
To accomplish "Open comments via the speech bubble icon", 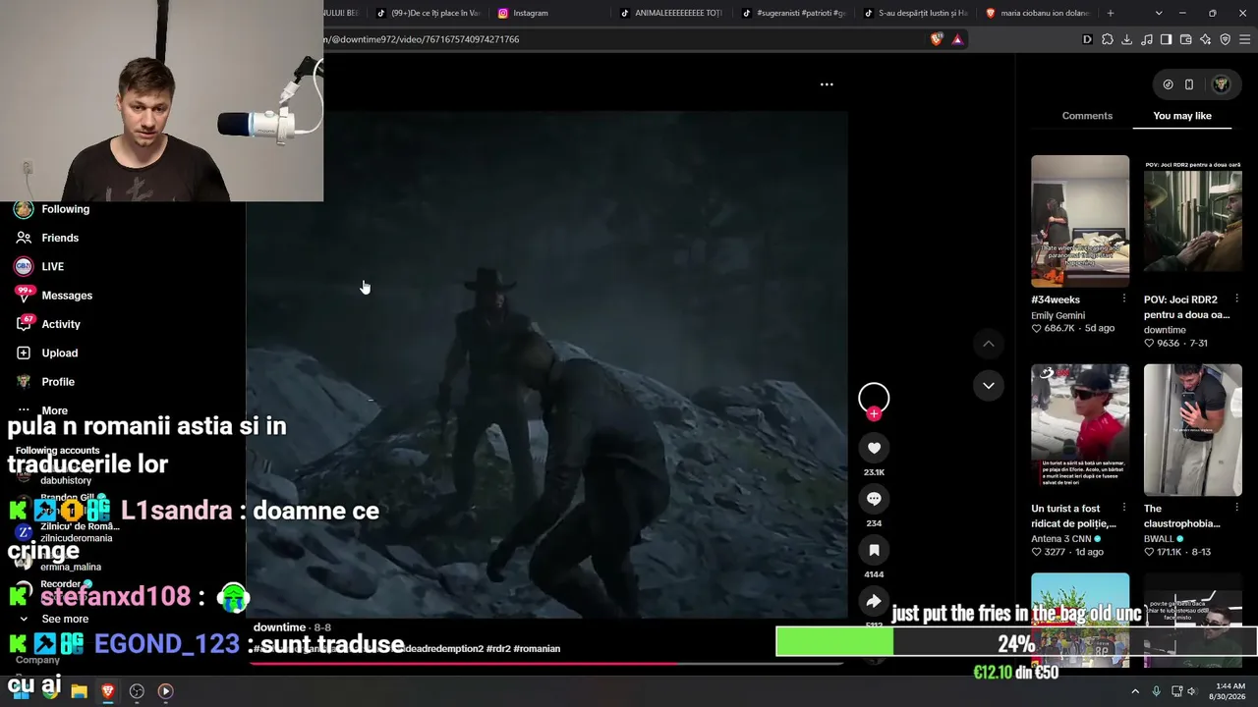I will (874, 499).
